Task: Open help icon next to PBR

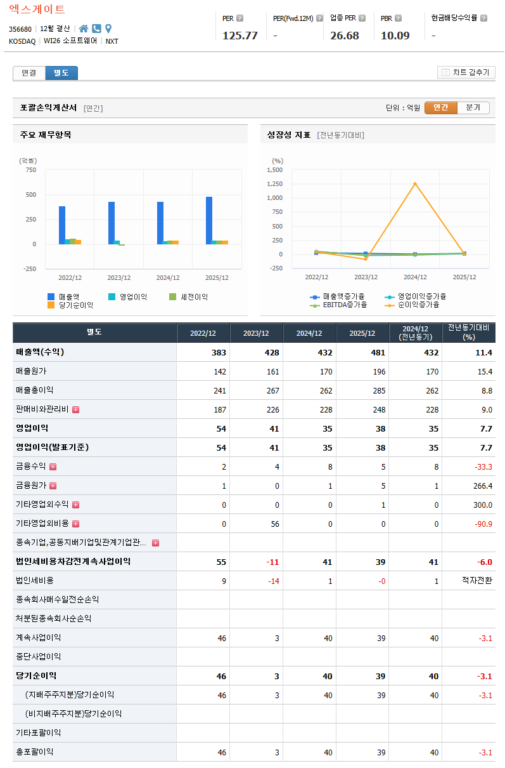Action: click(399, 18)
